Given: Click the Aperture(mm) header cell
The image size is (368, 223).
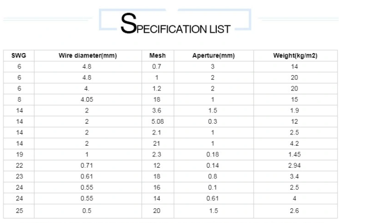Looking at the screenshot, I should click(x=213, y=56).
